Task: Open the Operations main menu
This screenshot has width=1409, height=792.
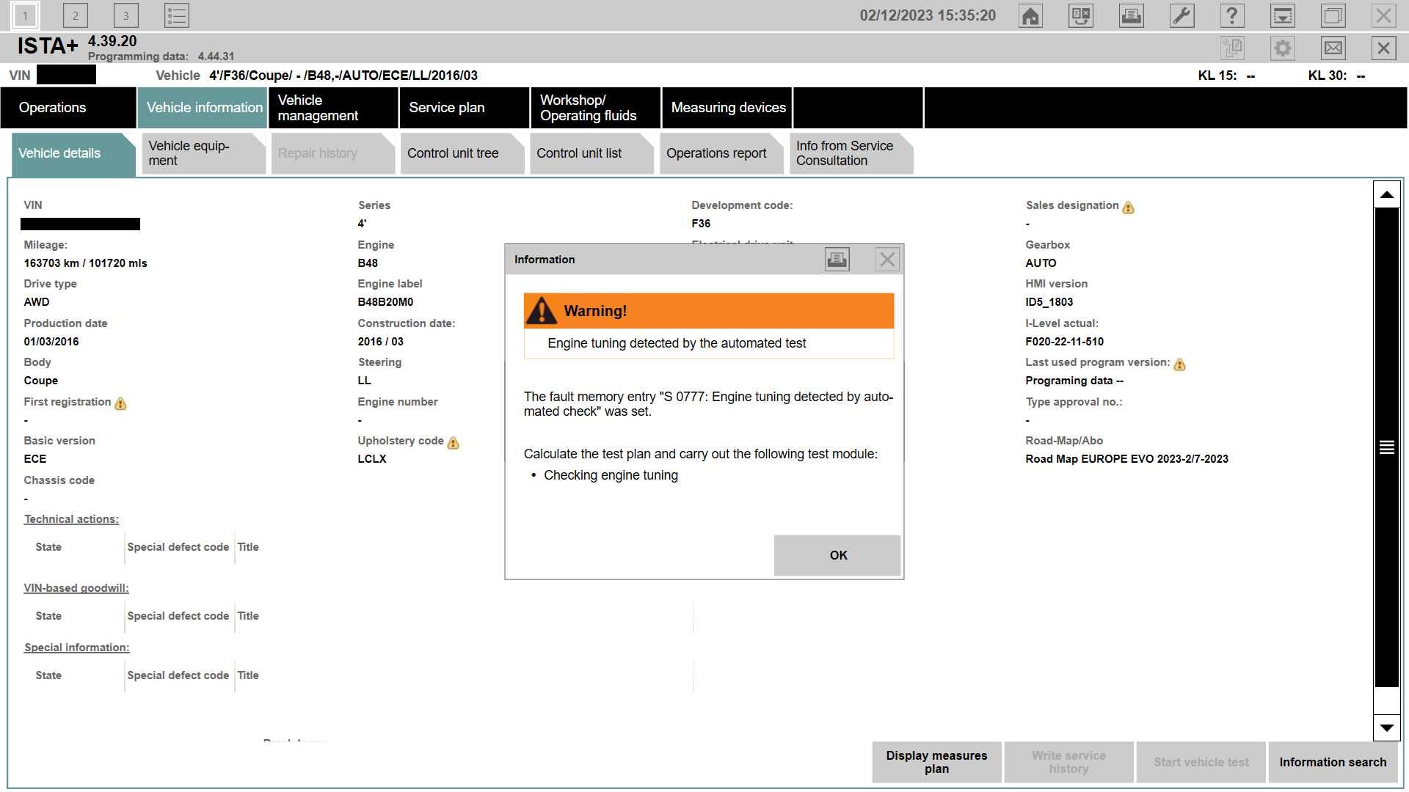Action: (68, 108)
